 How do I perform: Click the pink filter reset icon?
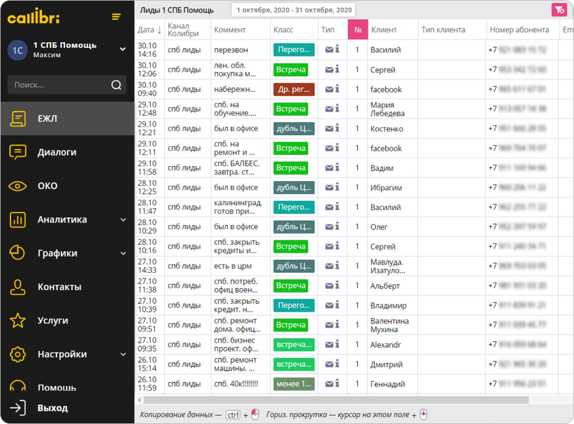click(559, 10)
